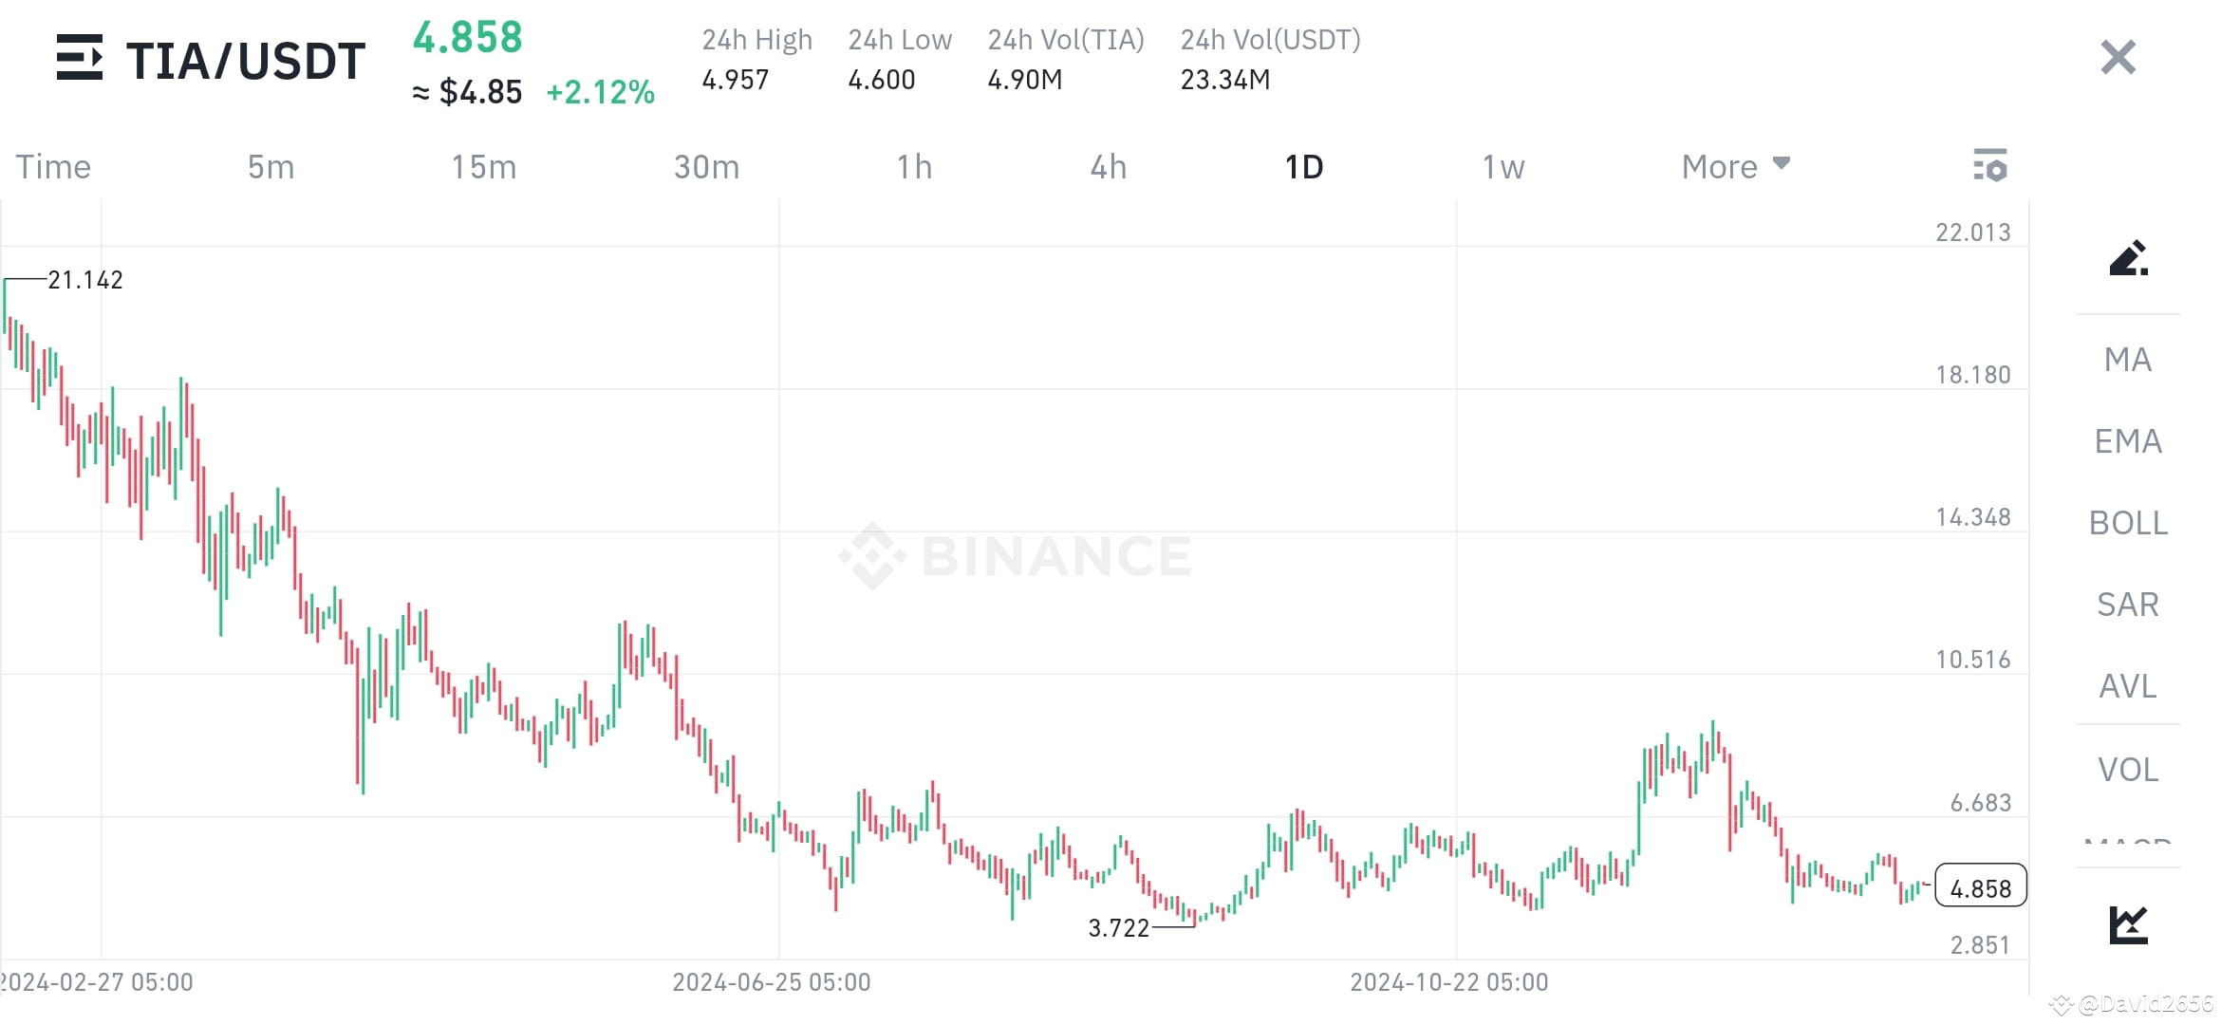Enable the EMA indicator
This screenshot has height=1025, width=2221.
(2127, 441)
